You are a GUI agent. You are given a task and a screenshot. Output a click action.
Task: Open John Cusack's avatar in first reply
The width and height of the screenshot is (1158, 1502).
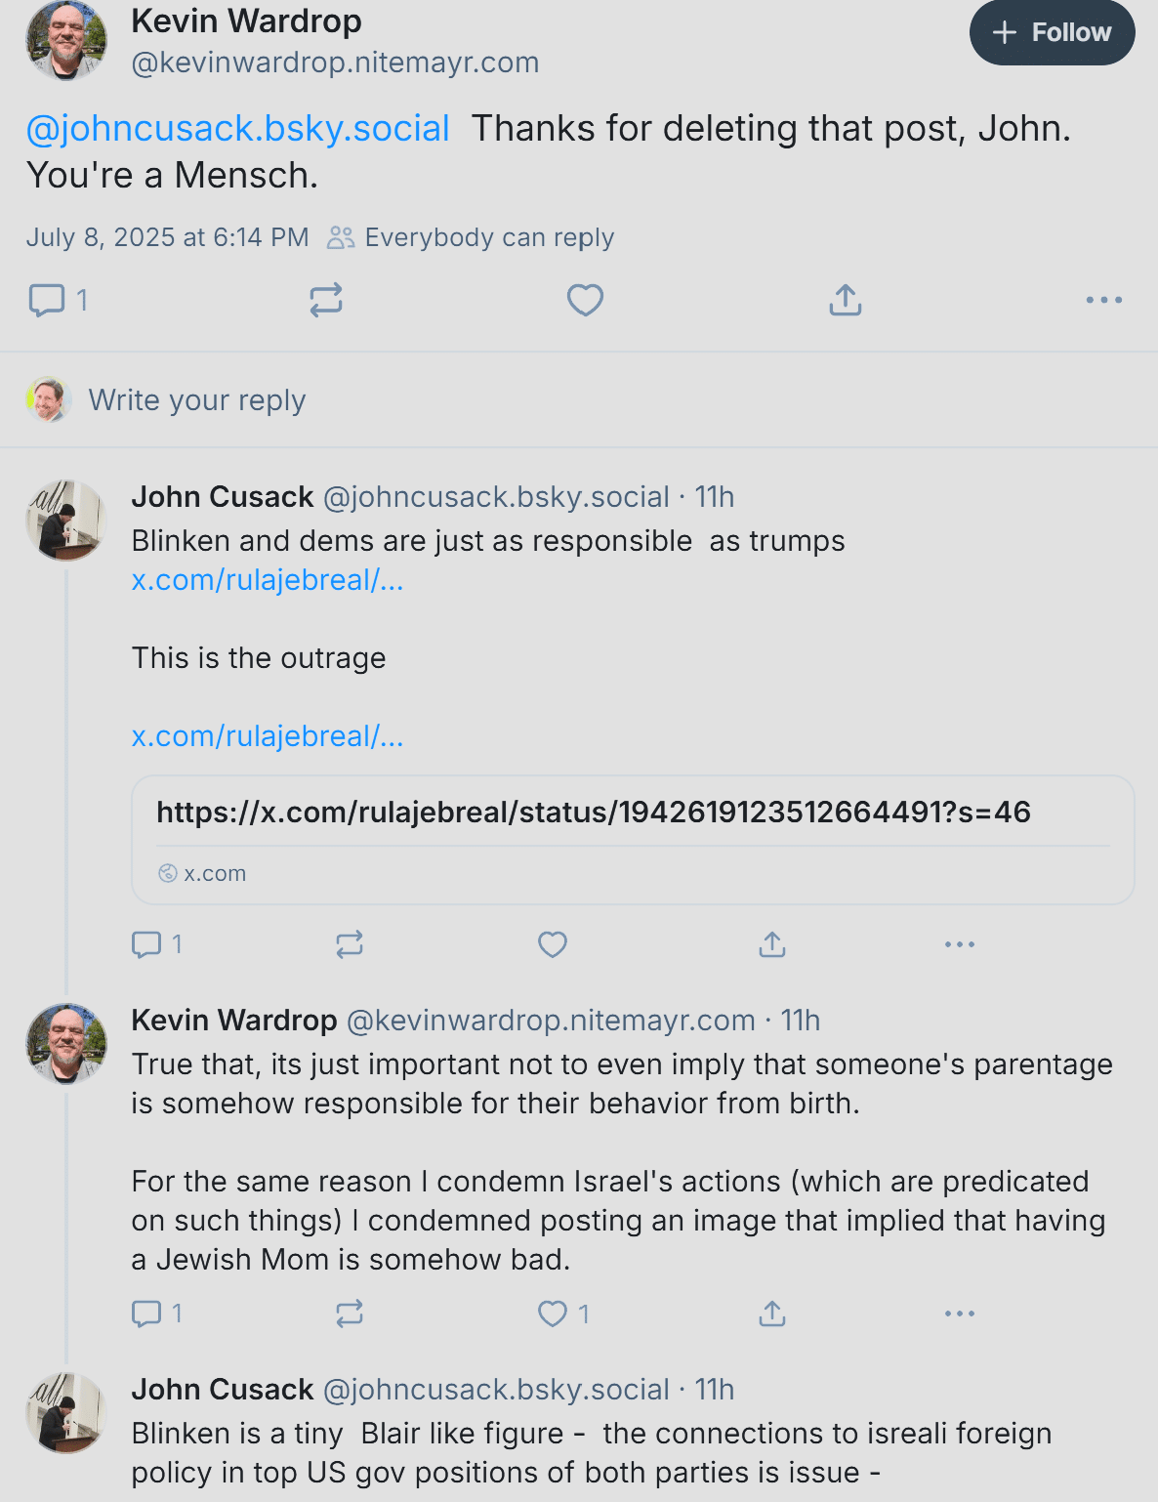click(66, 521)
